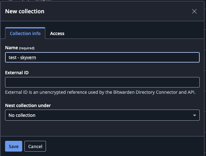Click the "External ID" field label

[17, 73]
